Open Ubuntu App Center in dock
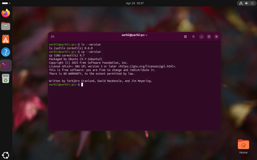 tap(6, 39)
